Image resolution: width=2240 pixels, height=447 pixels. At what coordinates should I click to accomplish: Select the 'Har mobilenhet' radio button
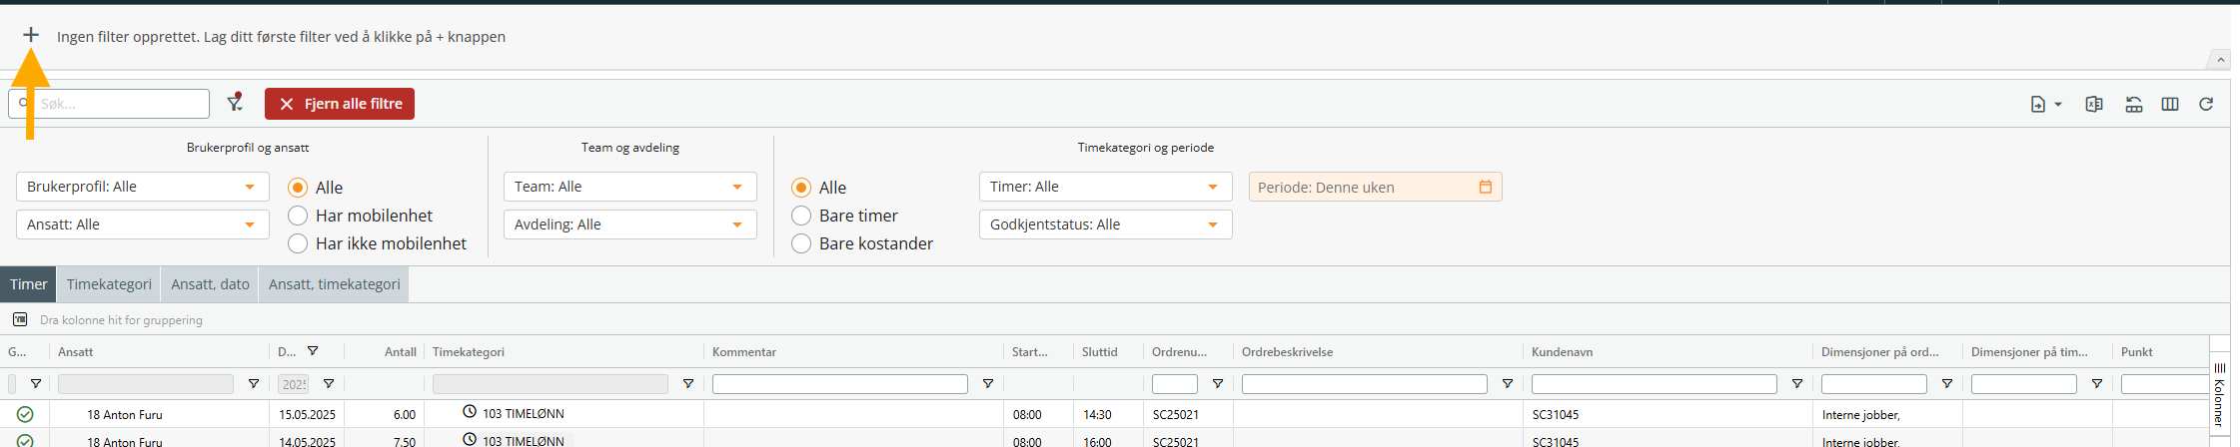[x=298, y=216]
